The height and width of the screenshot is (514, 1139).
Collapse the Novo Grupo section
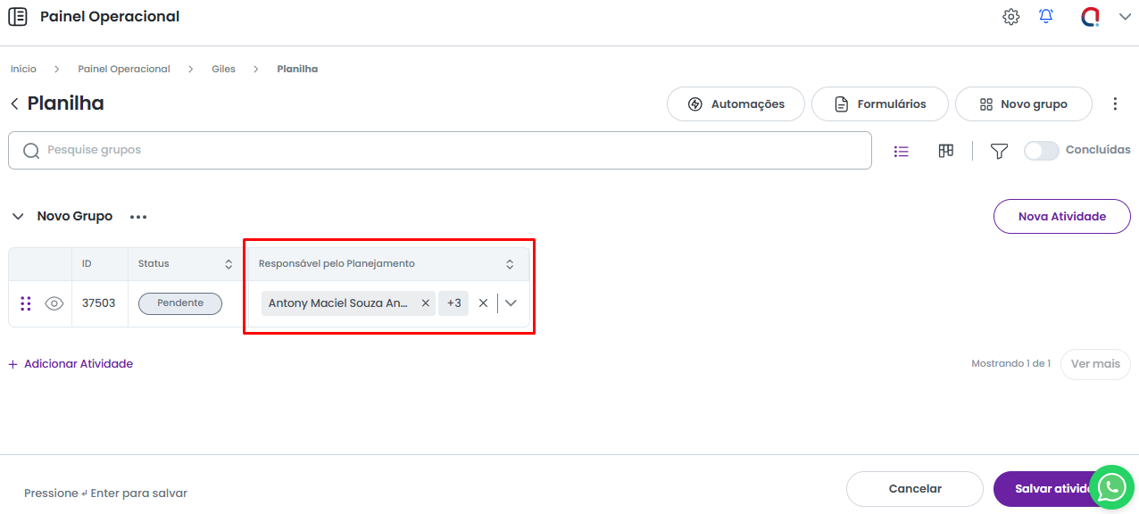[17, 216]
